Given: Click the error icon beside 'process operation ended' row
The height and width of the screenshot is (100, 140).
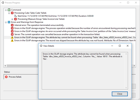Looking at the screenshot, I should 12,28.
